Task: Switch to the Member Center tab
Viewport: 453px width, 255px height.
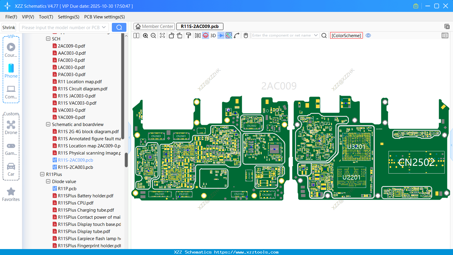Action: [x=154, y=26]
